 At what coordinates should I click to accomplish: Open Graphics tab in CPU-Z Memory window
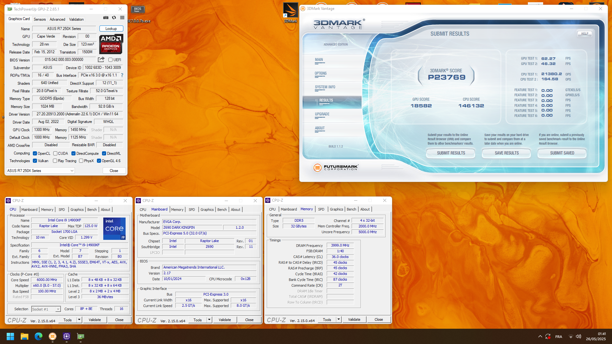click(x=337, y=209)
